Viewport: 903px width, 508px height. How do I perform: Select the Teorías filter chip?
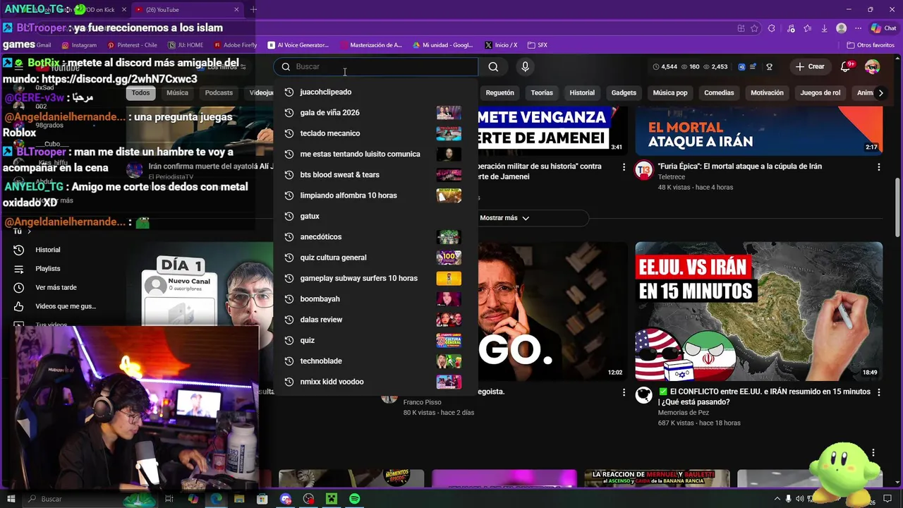point(542,92)
